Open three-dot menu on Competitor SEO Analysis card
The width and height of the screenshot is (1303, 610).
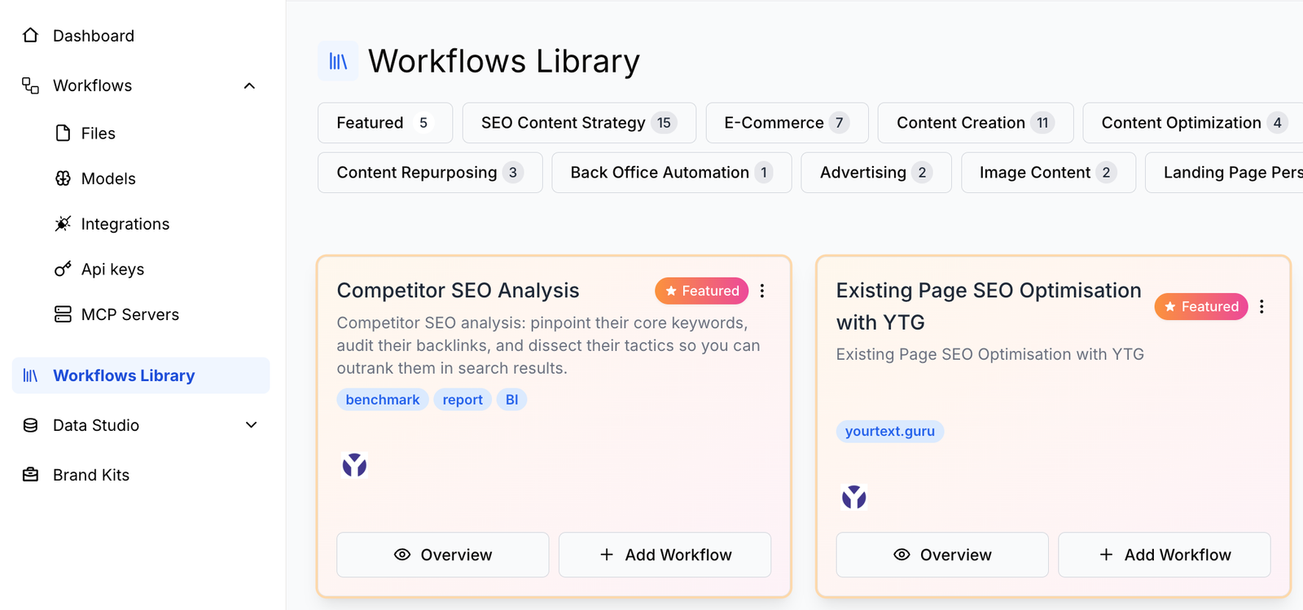click(762, 291)
